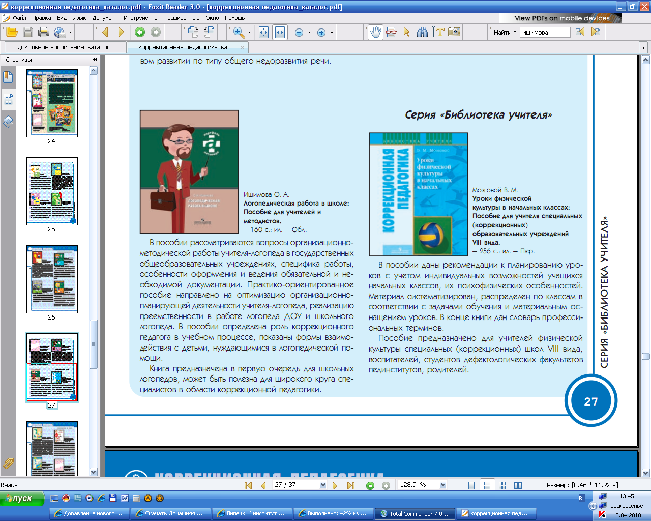The image size is (651, 521).
Task: Click the View PDFs on mobile devices banner
Action: click(x=561, y=18)
